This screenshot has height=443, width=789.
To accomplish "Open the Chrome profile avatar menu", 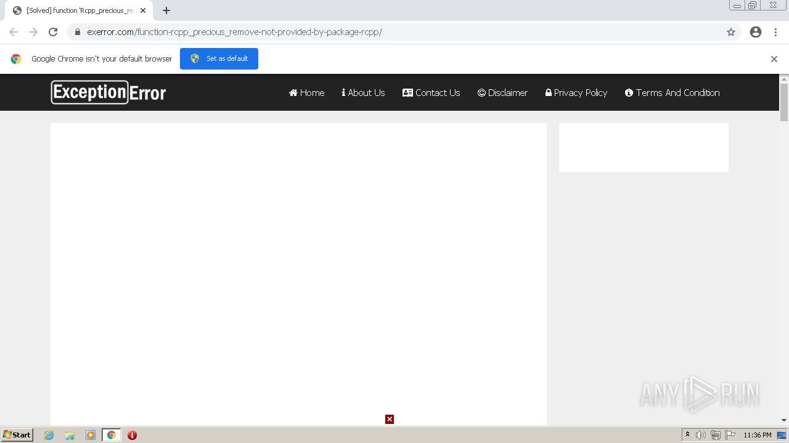I will [x=756, y=32].
